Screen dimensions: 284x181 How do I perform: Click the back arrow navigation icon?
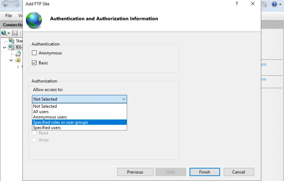click(6, 5)
